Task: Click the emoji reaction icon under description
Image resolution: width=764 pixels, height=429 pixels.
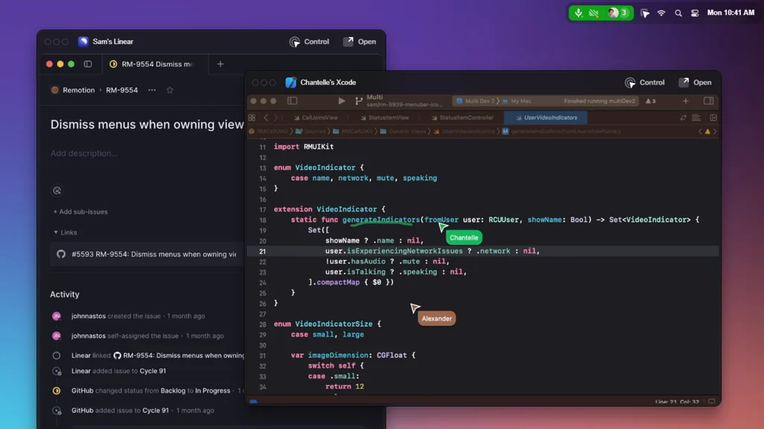Action: [x=57, y=191]
